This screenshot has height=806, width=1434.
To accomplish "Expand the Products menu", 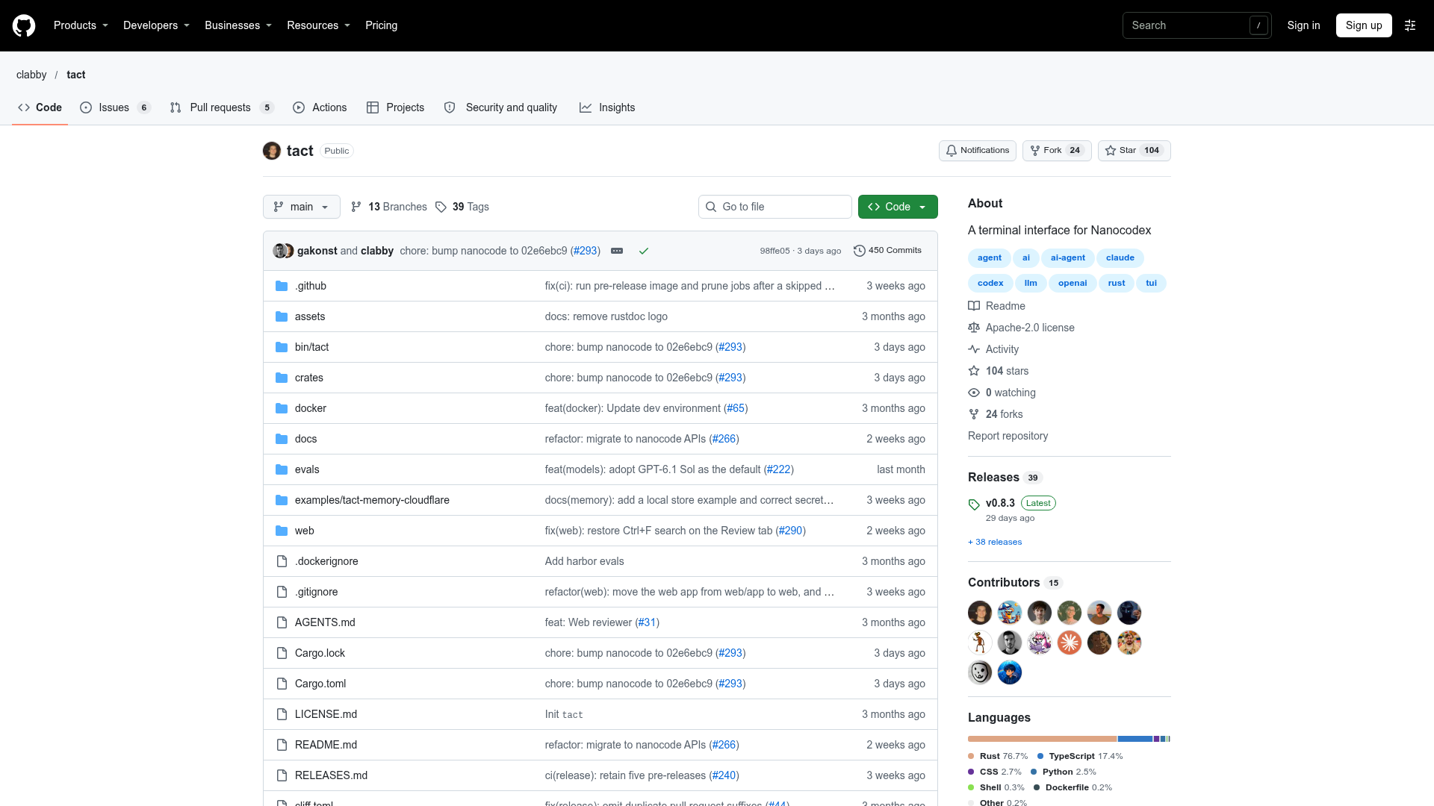I will [x=81, y=25].
